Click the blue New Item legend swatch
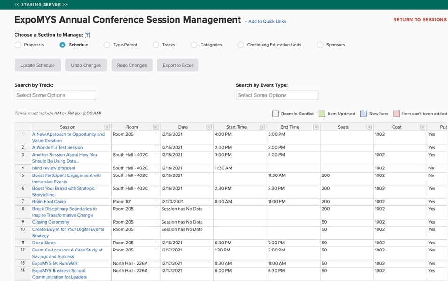Image resolution: width=448 pixels, height=281 pixels. (x=363, y=114)
